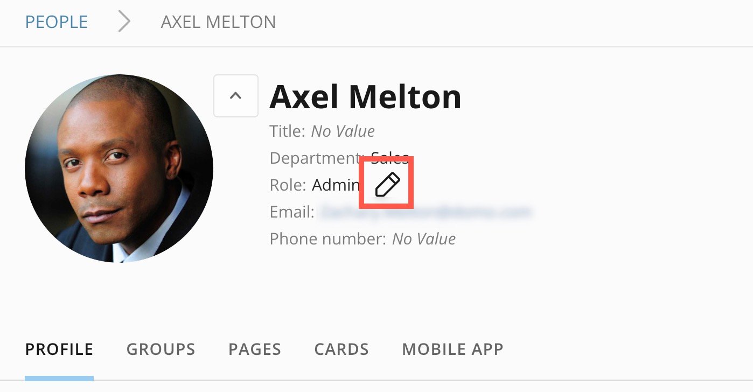753x392 pixels.
Task: Switch to the CARDS tab
Action: [341, 349]
